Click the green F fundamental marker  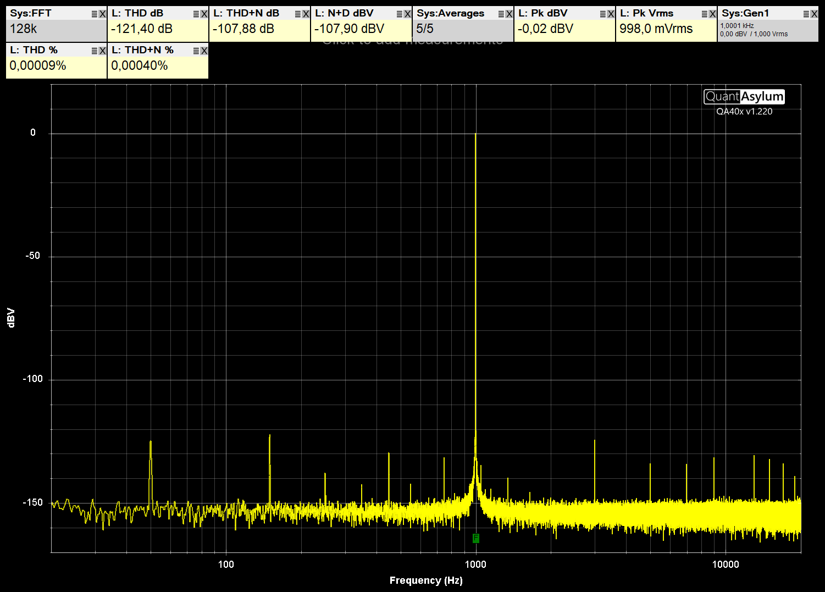pyautogui.click(x=476, y=538)
